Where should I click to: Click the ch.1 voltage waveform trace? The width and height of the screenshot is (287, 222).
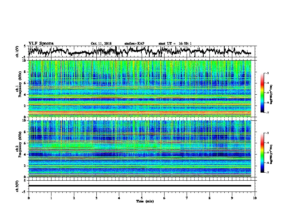coord(140,51)
